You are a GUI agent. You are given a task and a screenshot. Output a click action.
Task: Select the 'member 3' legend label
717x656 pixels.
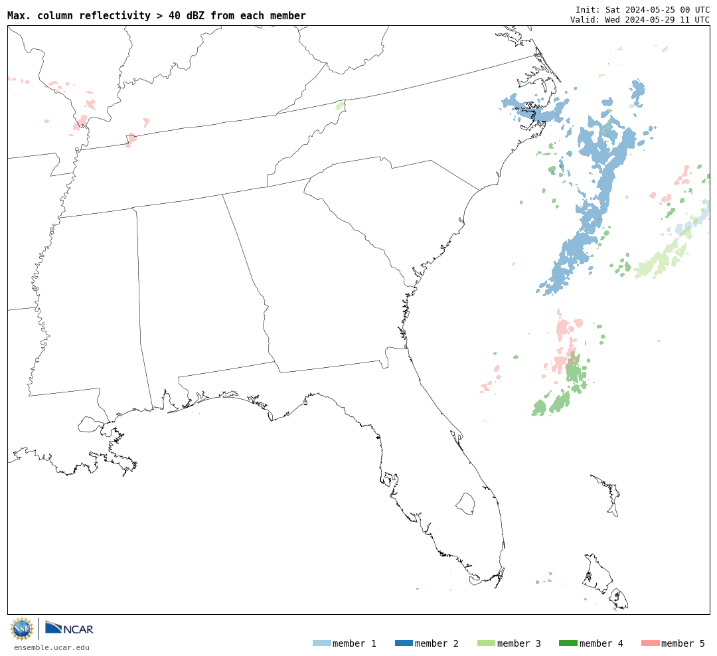point(519,643)
